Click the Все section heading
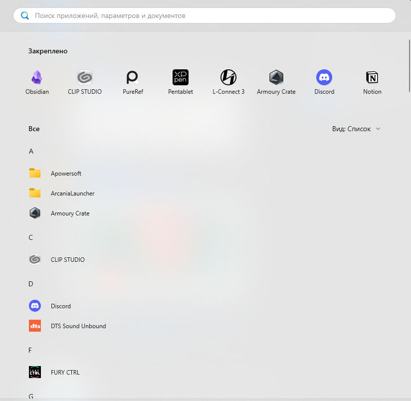Image resolution: width=411 pixels, height=401 pixels. click(x=34, y=129)
